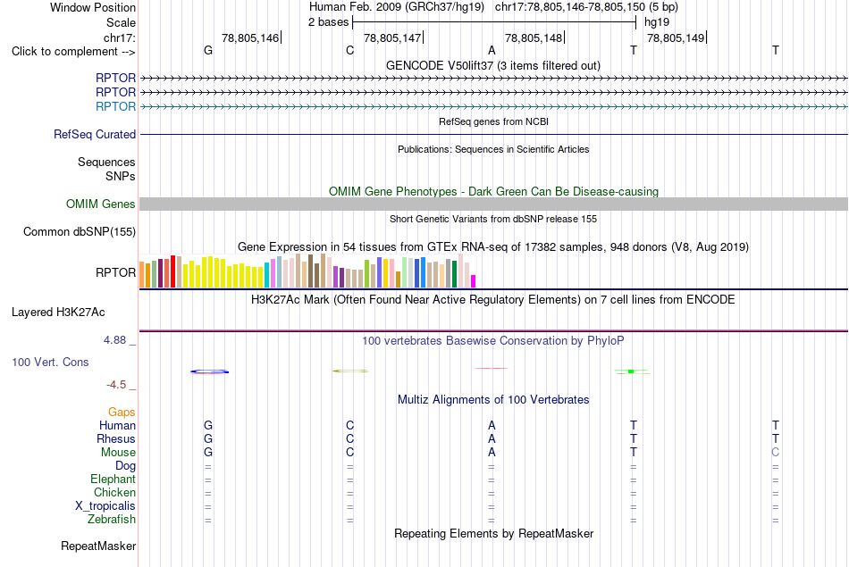Click the red PhyloP mark under base A
The width and height of the screenshot is (849, 567).
click(492, 369)
